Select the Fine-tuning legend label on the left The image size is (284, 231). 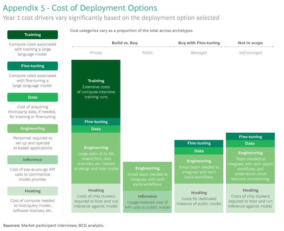click(x=33, y=66)
